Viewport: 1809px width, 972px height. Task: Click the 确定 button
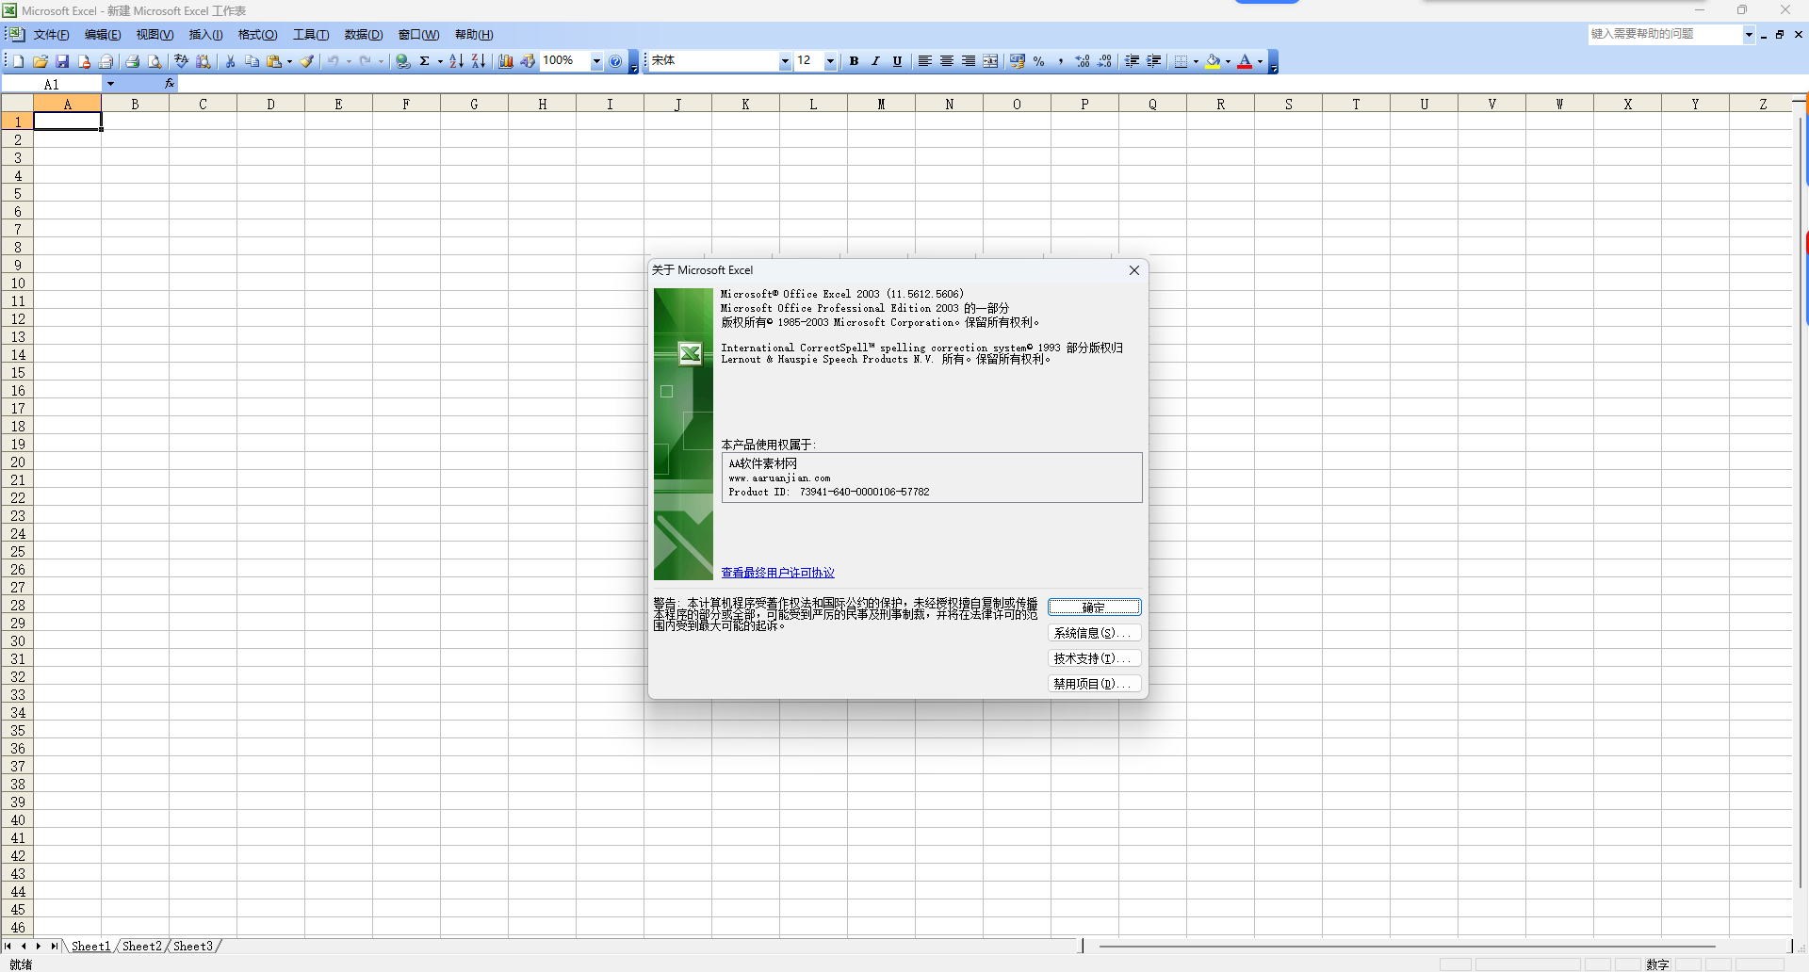[x=1095, y=607]
